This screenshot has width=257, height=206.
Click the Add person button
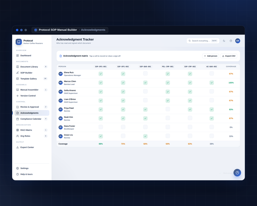pyautogui.click(x=211, y=56)
